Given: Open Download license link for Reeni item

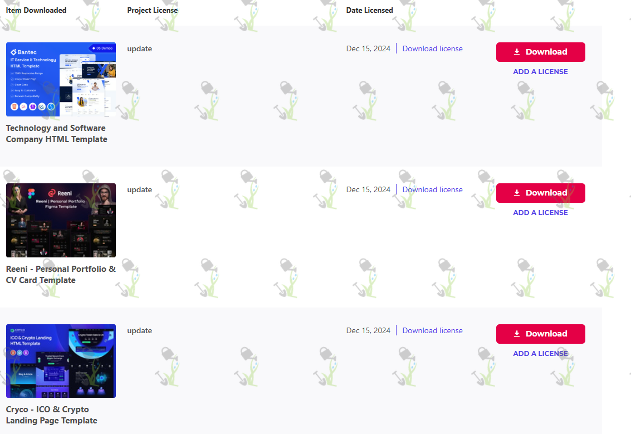Looking at the screenshot, I should (x=432, y=189).
